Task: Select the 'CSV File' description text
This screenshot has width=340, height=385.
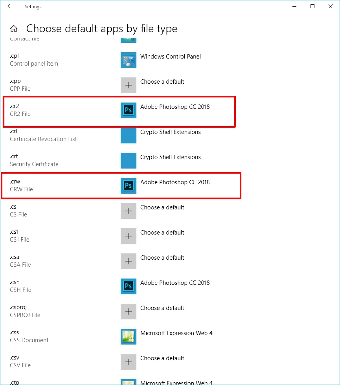Action: 20,365
